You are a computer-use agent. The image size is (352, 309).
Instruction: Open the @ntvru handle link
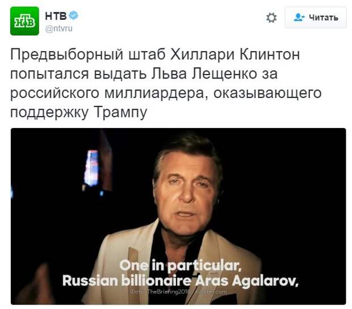(59, 28)
